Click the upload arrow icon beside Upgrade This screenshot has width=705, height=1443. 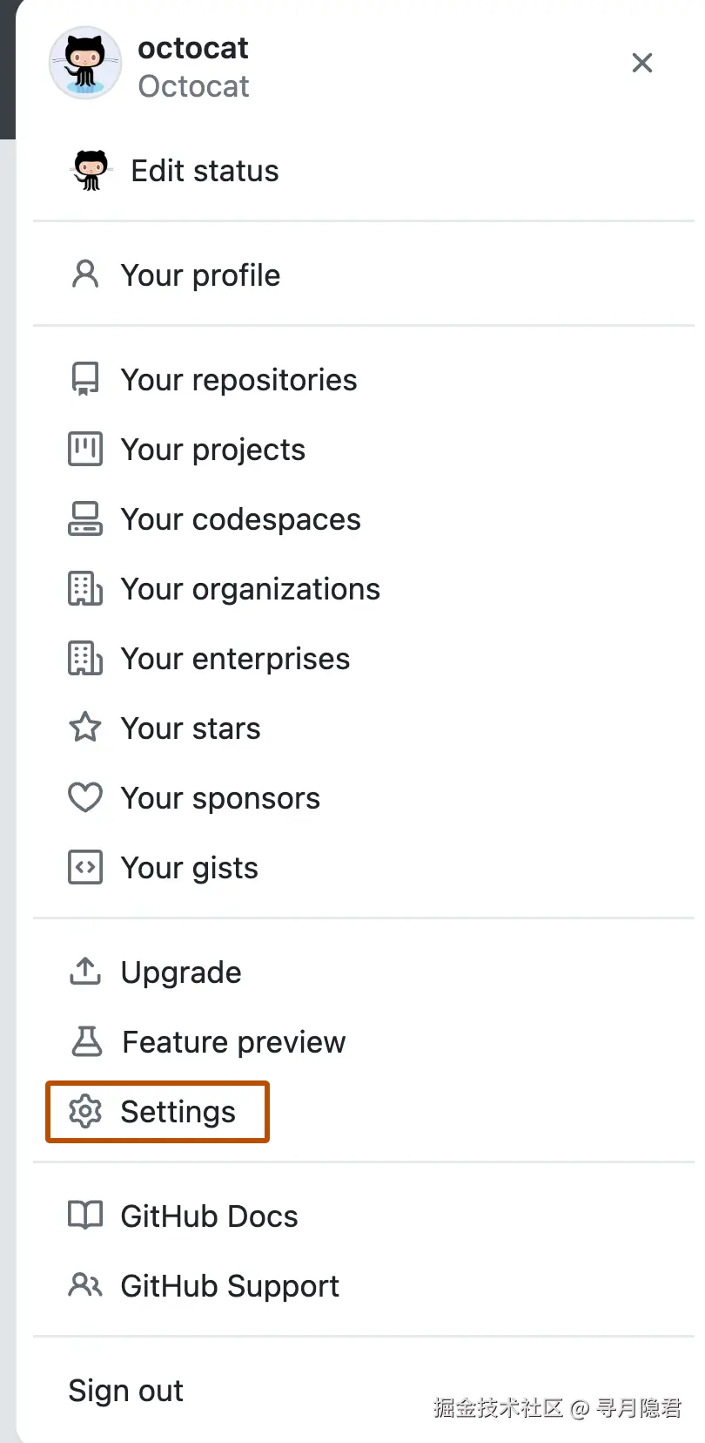(84, 972)
